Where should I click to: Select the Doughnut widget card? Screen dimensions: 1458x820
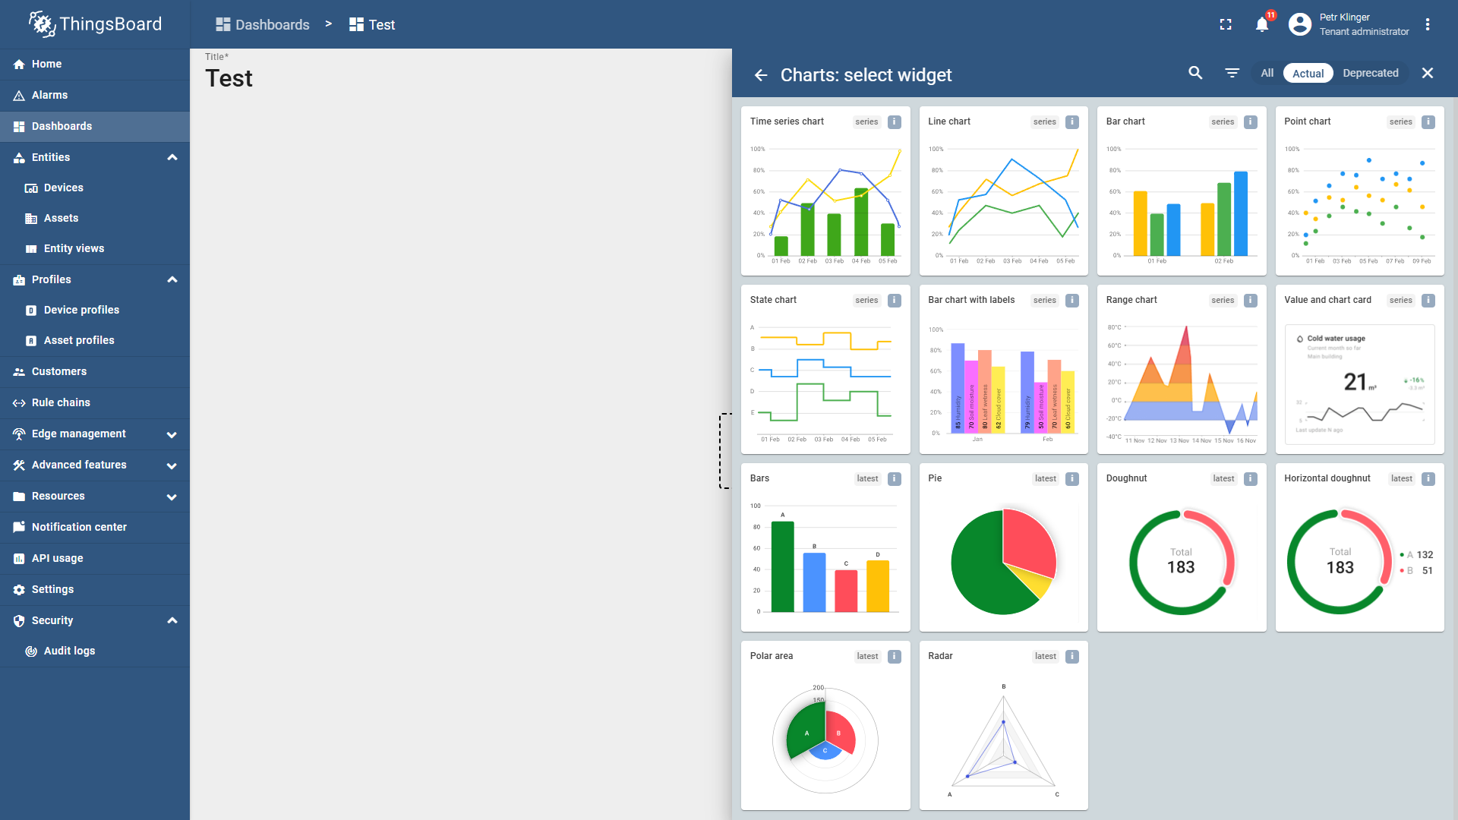click(x=1182, y=547)
